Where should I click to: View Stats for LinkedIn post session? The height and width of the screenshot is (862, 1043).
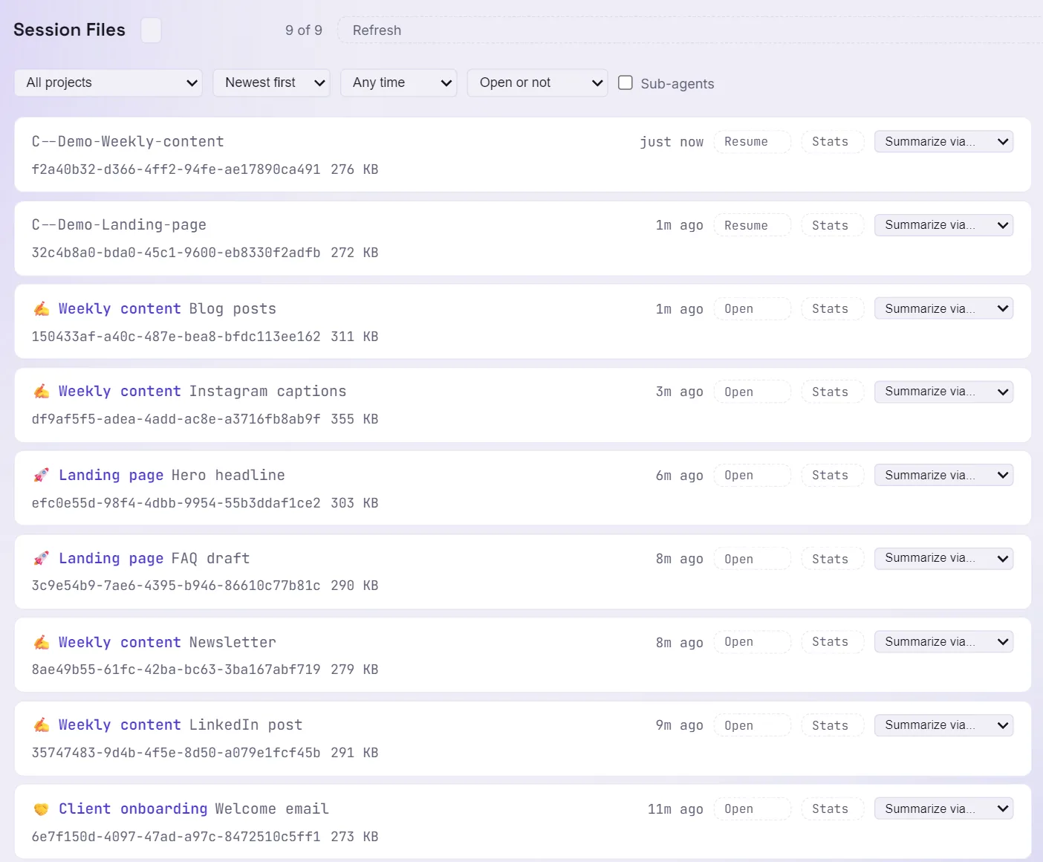pyautogui.click(x=832, y=725)
